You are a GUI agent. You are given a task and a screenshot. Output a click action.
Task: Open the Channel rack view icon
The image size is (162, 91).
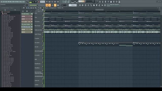tap(86, 5)
